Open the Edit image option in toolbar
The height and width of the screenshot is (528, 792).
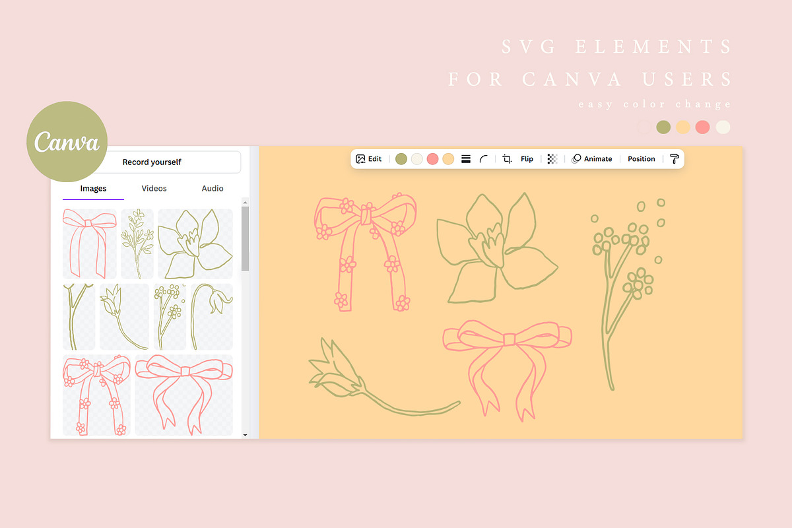pos(369,159)
